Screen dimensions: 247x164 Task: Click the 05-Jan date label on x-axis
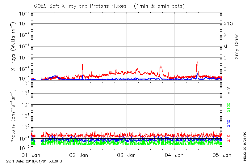pos(222,155)
